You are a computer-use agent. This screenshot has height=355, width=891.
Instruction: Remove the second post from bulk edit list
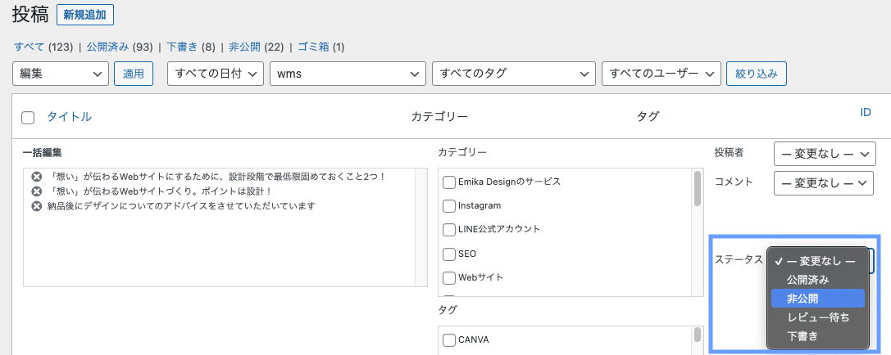36,191
